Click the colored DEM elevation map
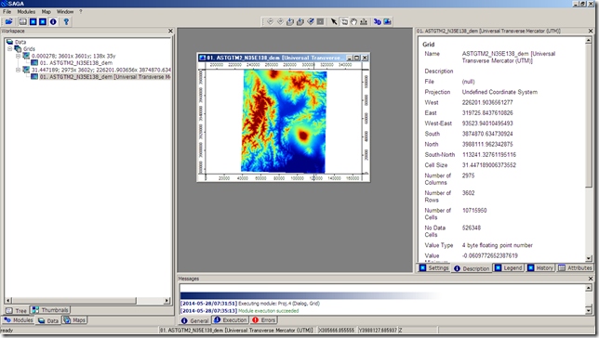This screenshot has width=599, height=338. pos(284,122)
